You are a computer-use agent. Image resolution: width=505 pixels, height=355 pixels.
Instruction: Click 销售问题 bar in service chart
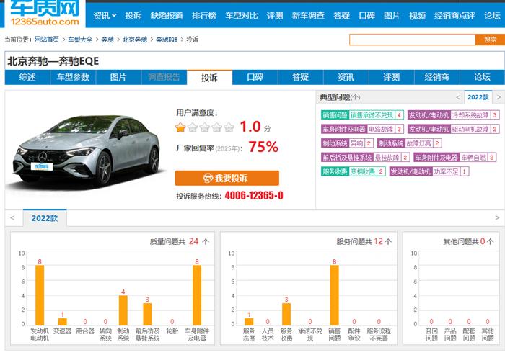click(334, 295)
